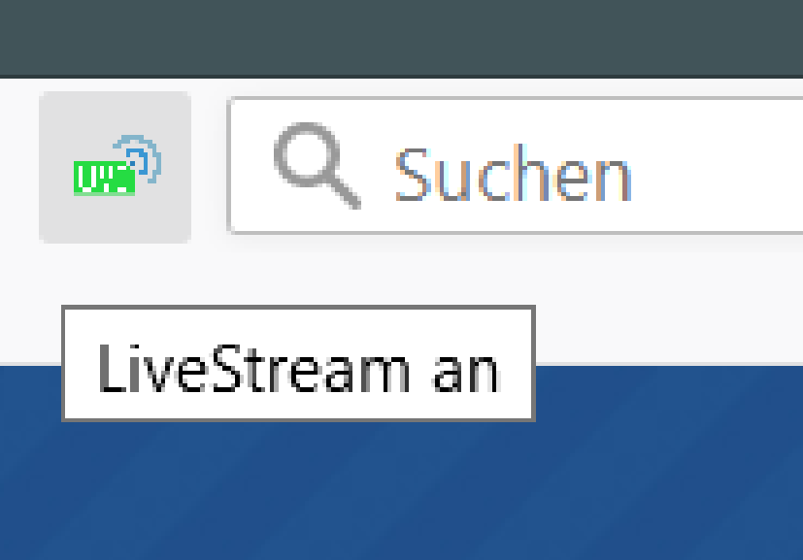This screenshot has height=560, width=803.
Task: Click the handle of the search magnifier
Action: click(345, 192)
